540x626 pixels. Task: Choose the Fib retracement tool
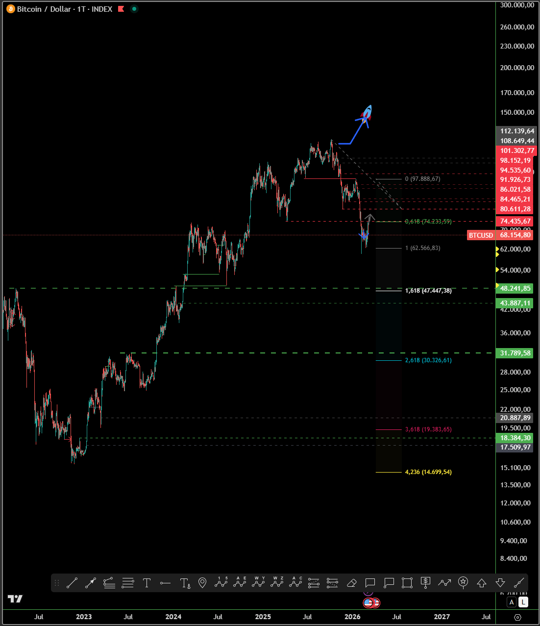click(128, 583)
